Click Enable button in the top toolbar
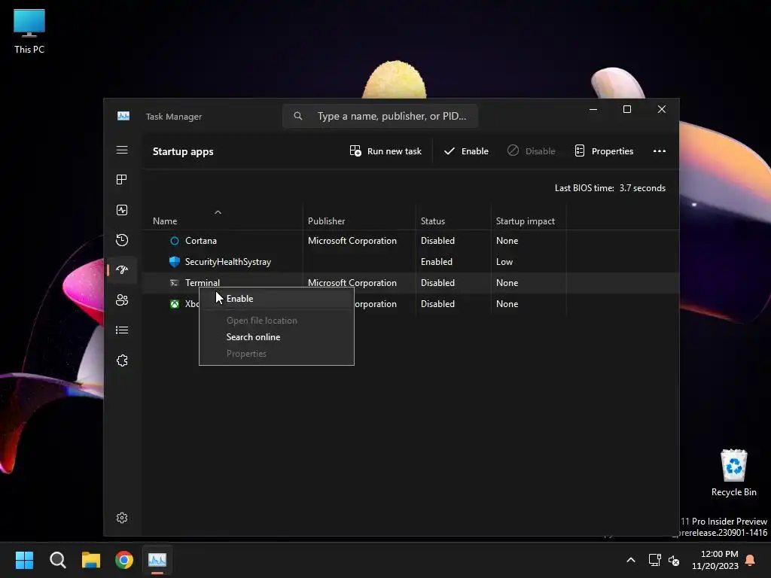This screenshot has width=771, height=578. [x=466, y=151]
